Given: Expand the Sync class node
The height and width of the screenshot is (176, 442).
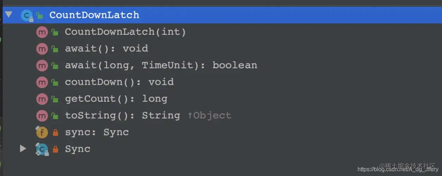Looking at the screenshot, I should [x=23, y=149].
